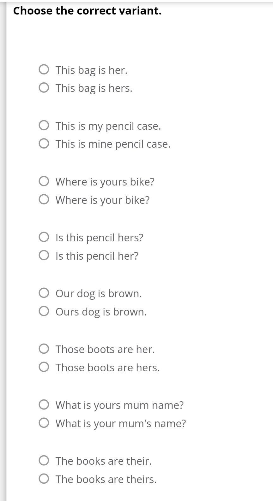
Task: Choose 'This is my pencil case.'
Action: point(44,125)
